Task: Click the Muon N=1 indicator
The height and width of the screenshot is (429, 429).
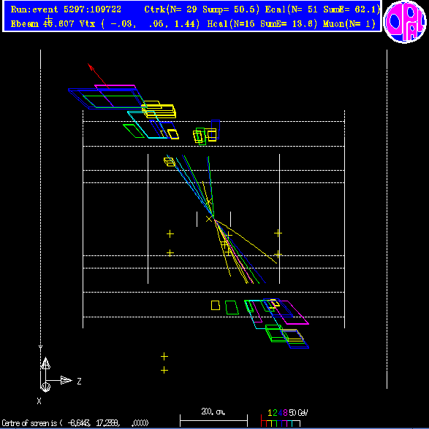Action: click(x=349, y=24)
